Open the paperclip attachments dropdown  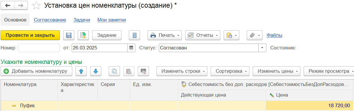click(x=255, y=35)
